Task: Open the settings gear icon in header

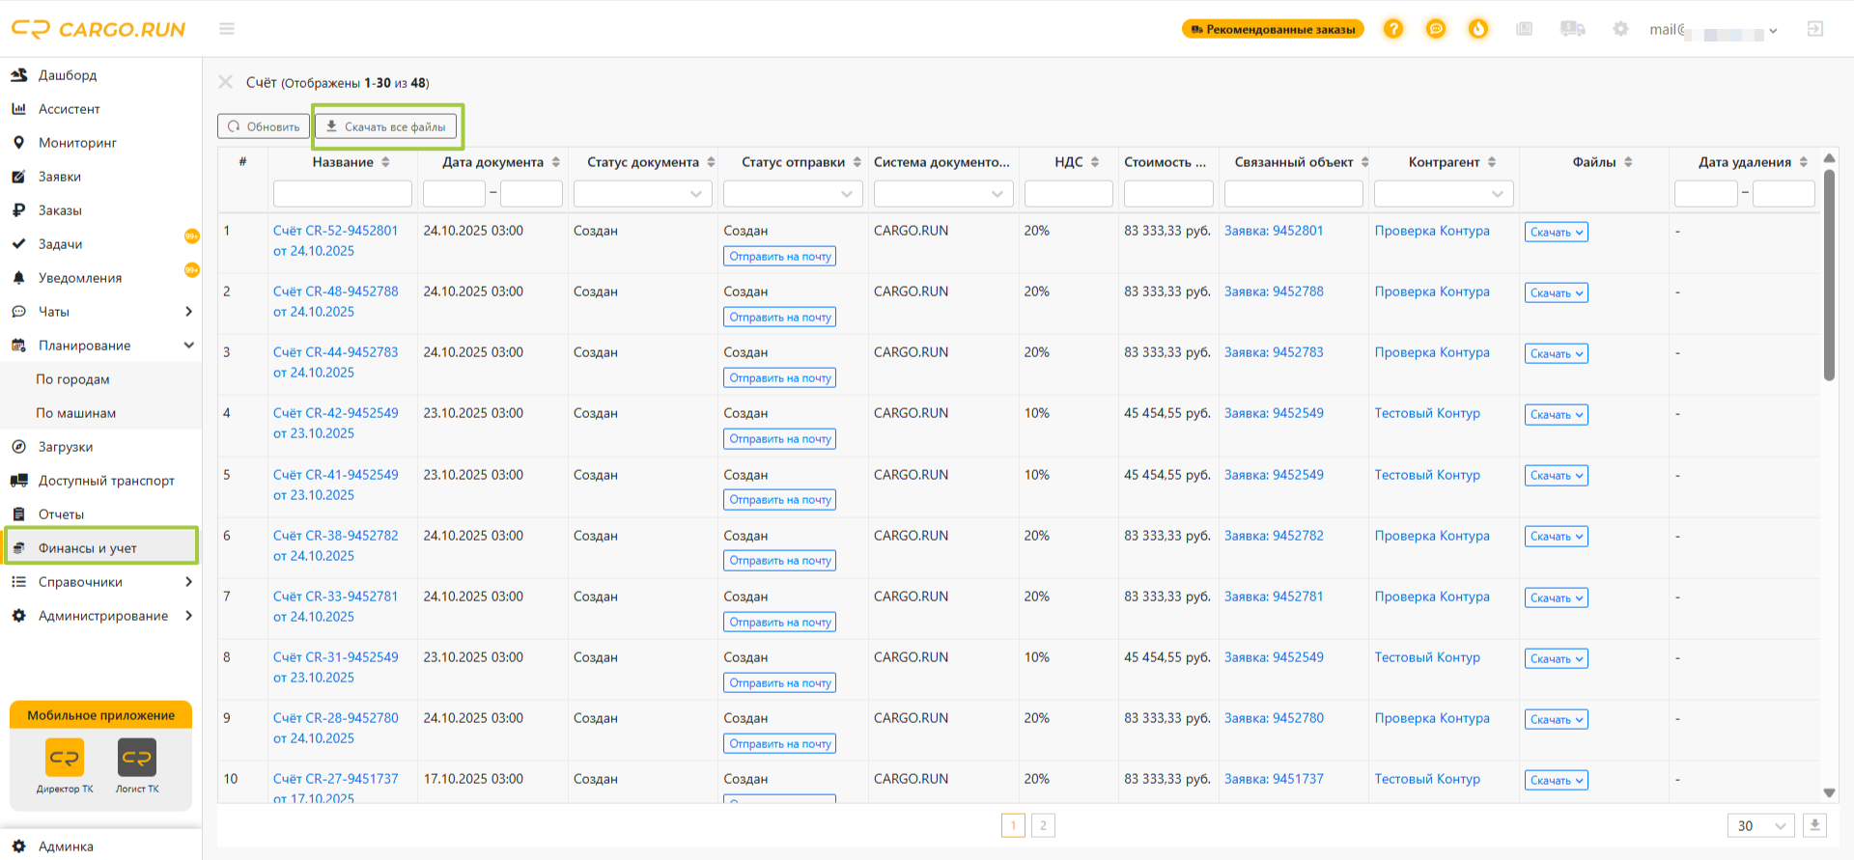Action: pyautogui.click(x=1620, y=29)
